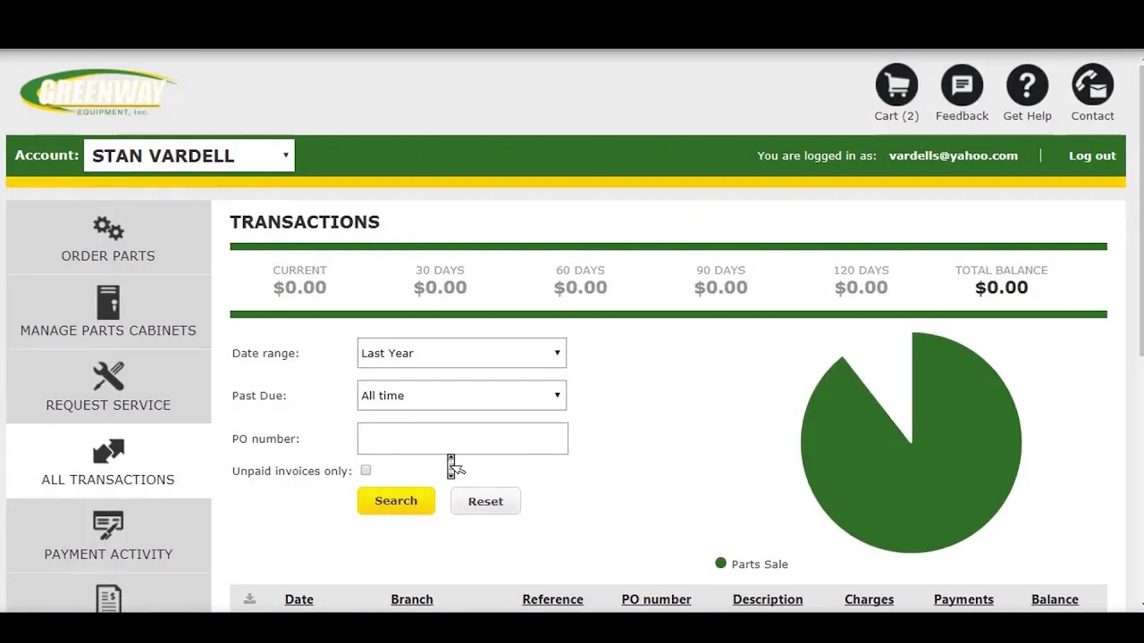Click the PO number input field
The width and height of the screenshot is (1144, 643).
(x=462, y=438)
